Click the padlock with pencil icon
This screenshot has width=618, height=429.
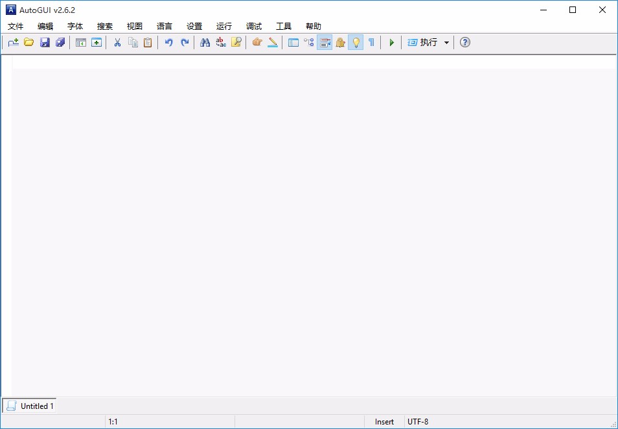click(x=341, y=42)
